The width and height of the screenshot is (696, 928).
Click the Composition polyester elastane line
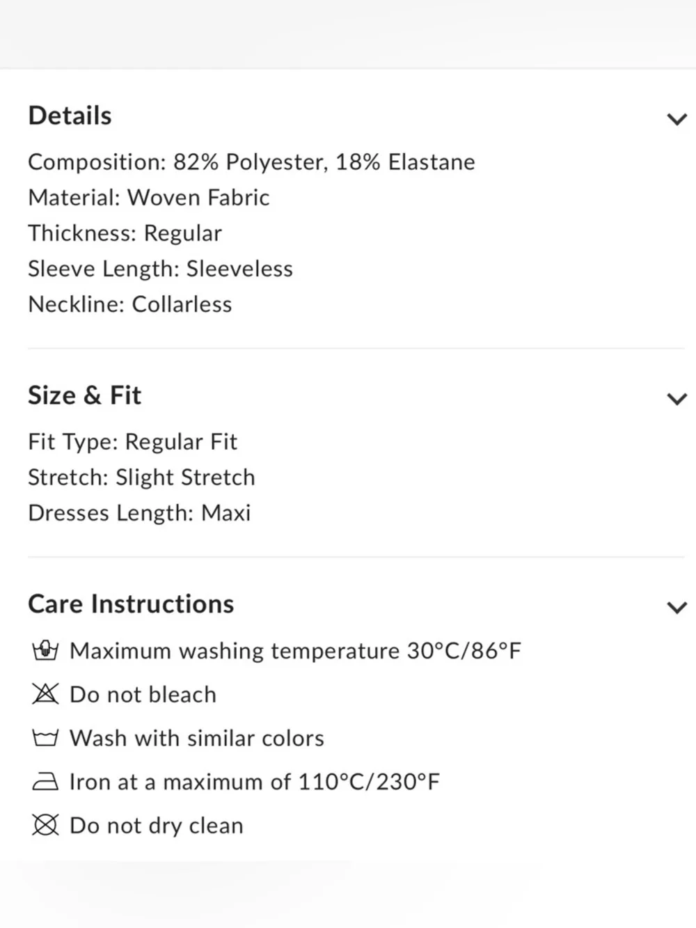(x=251, y=162)
